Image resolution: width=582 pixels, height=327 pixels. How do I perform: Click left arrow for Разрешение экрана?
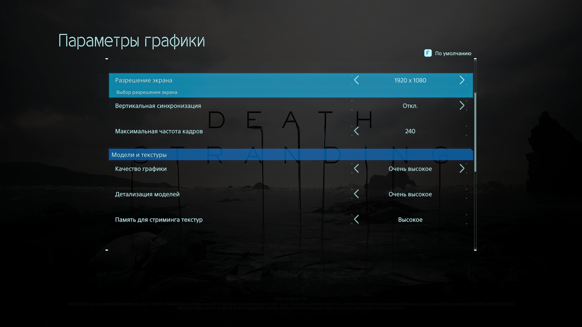[x=356, y=80]
